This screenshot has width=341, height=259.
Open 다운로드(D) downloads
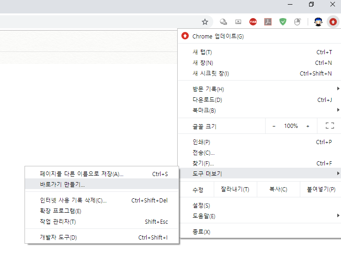tap(259, 100)
